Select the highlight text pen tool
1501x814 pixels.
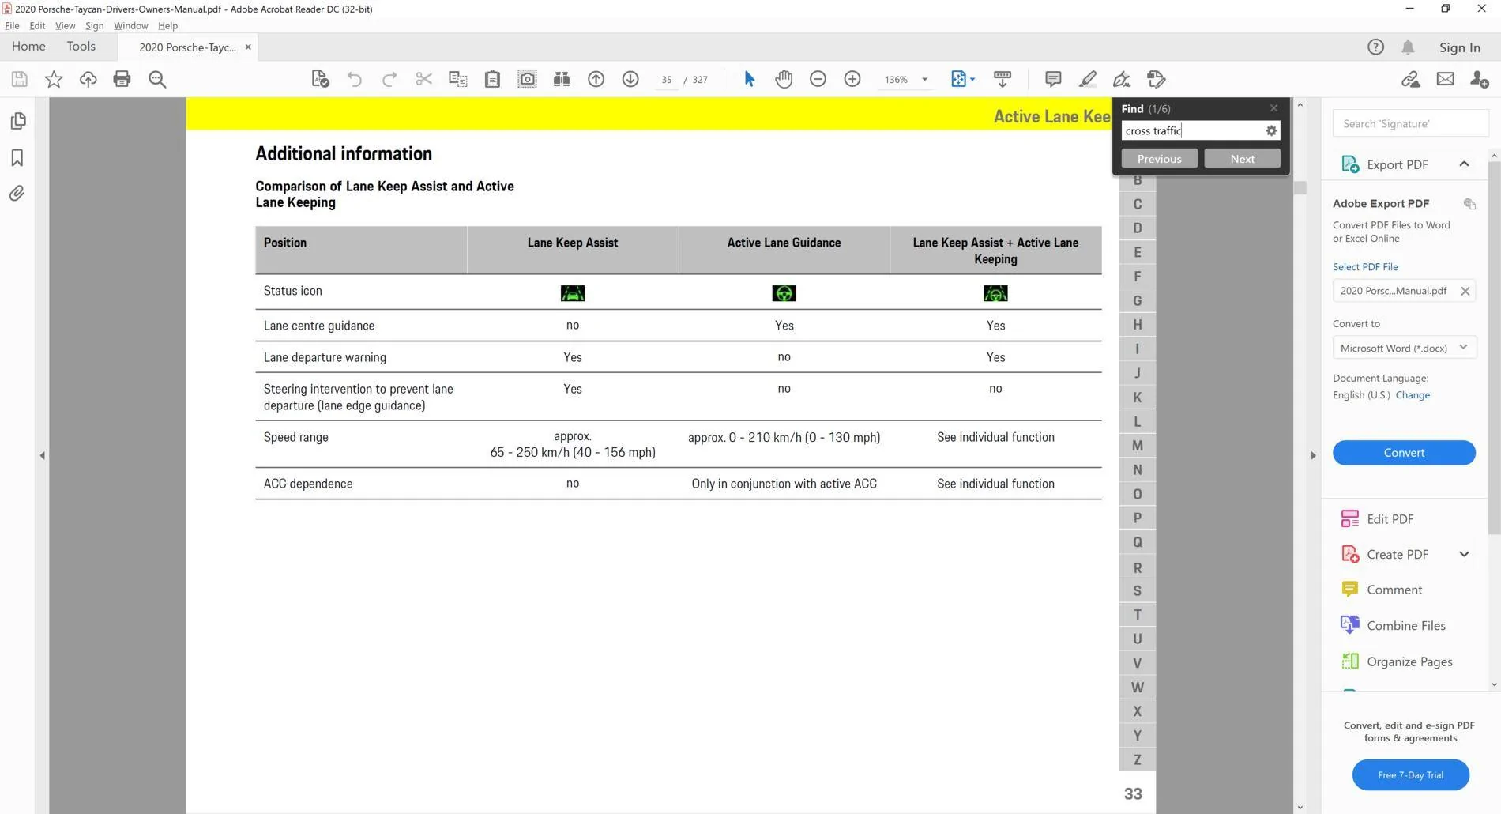click(1088, 79)
